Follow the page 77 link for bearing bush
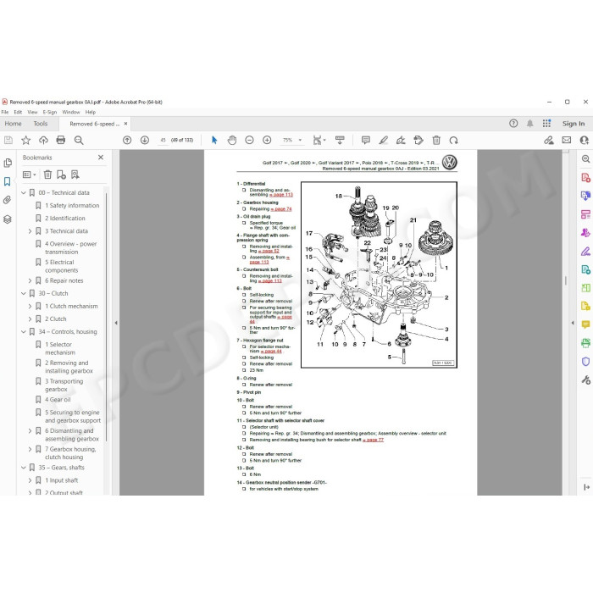Image resolution: width=593 pixels, height=593 pixels. 373,440
